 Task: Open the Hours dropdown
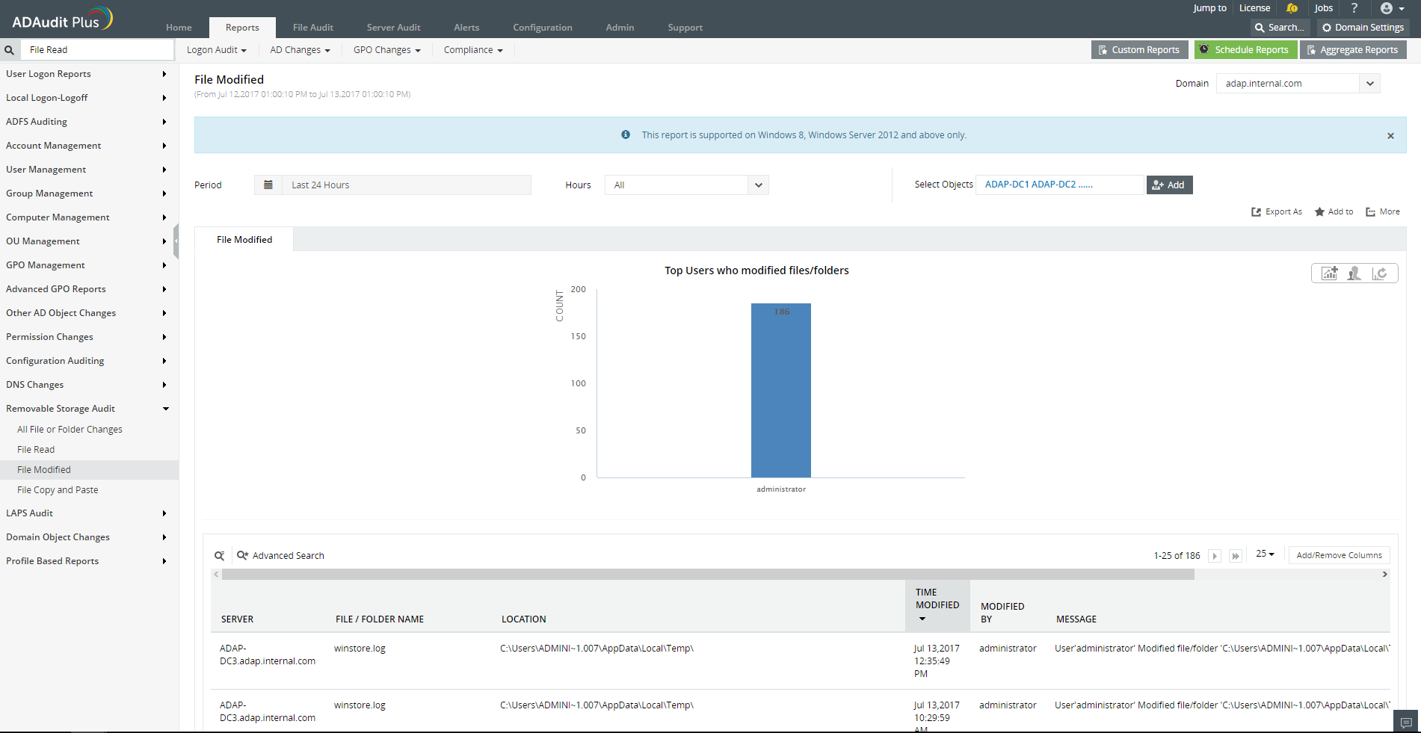click(x=758, y=185)
